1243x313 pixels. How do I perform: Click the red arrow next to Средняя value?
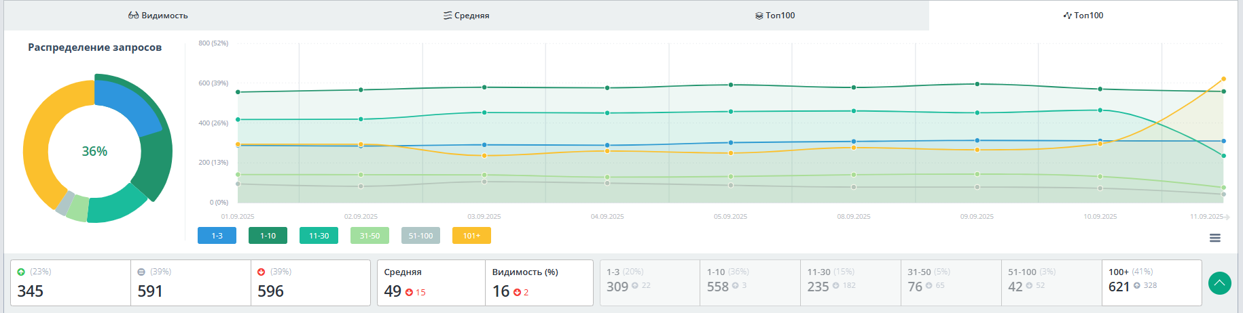point(409,293)
